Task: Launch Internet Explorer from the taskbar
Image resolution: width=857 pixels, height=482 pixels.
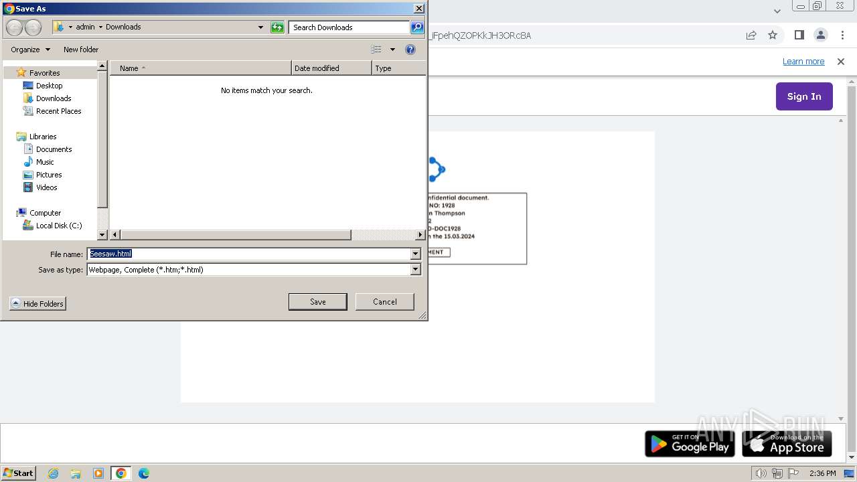Action: point(53,473)
